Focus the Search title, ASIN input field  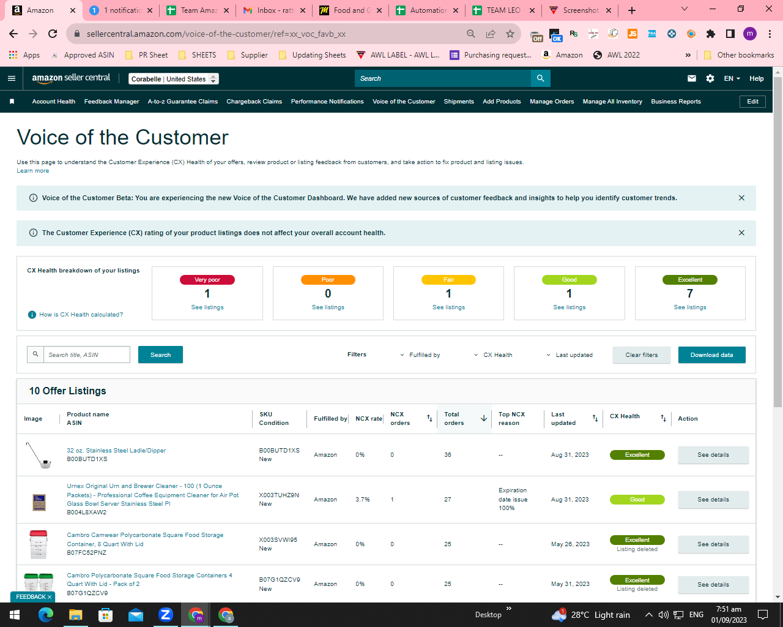tap(86, 355)
